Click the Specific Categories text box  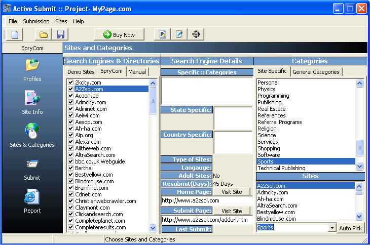click(207, 91)
